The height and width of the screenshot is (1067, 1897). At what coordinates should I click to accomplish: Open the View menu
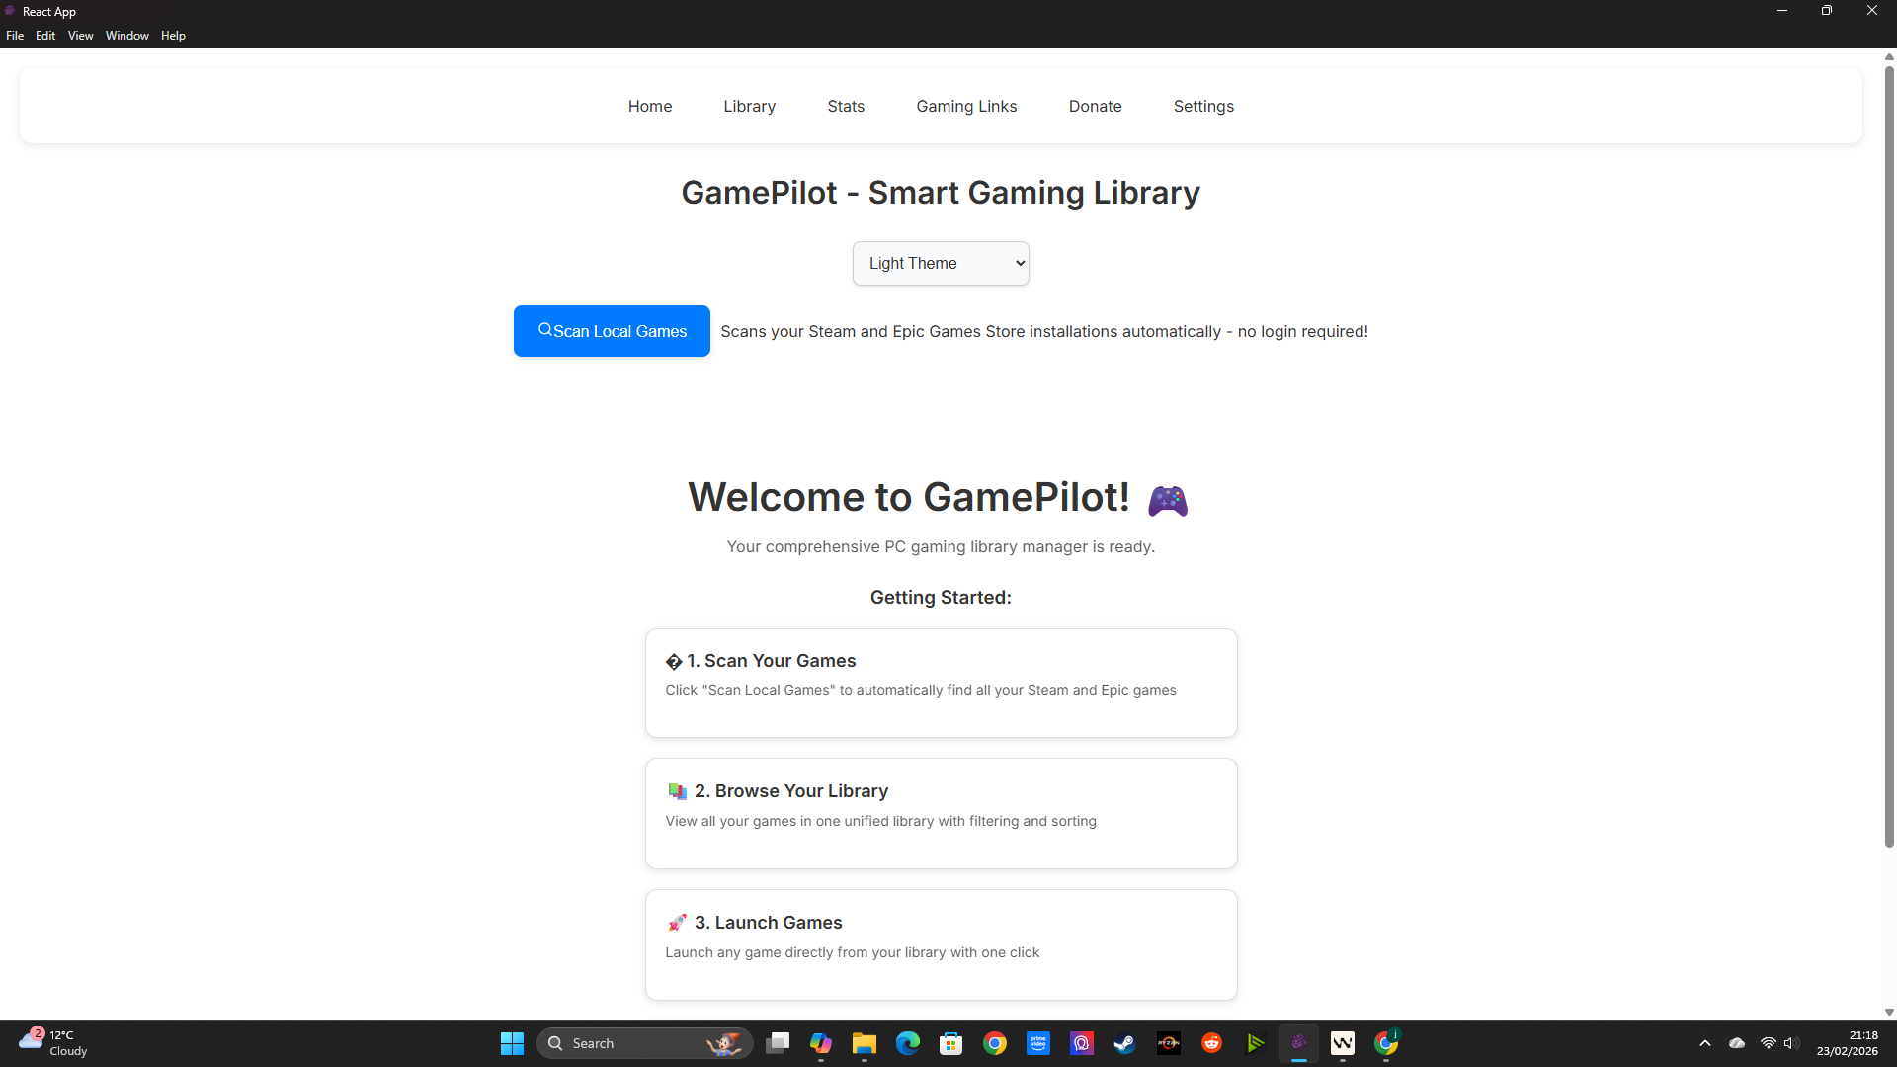pos(80,36)
